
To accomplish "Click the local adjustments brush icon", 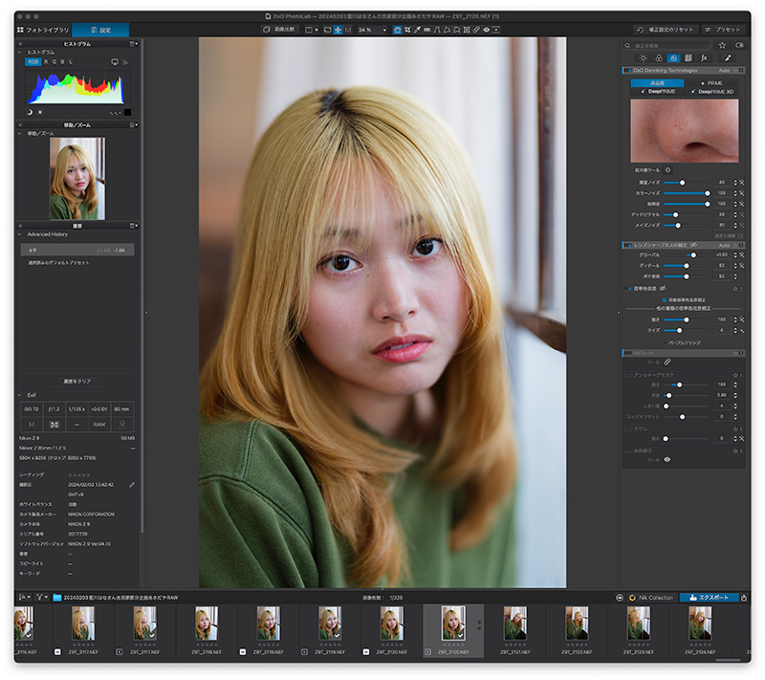I will coord(727,58).
